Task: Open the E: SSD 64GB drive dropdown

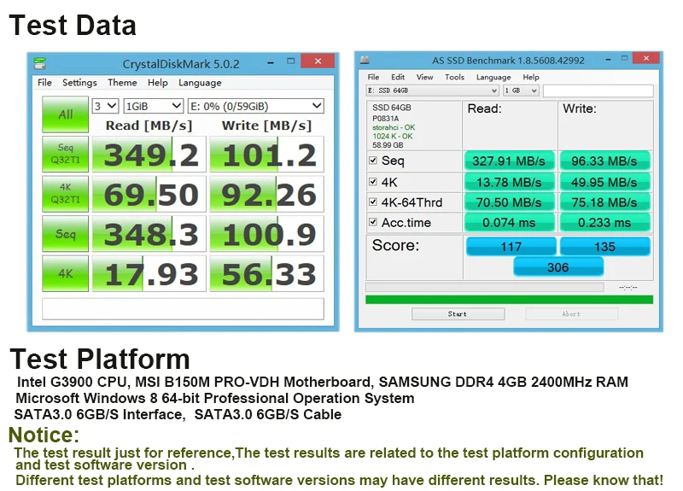Action: point(432,91)
